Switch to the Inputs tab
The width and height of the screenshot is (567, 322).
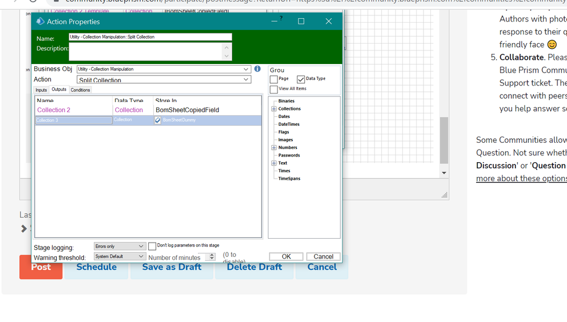click(41, 90)
